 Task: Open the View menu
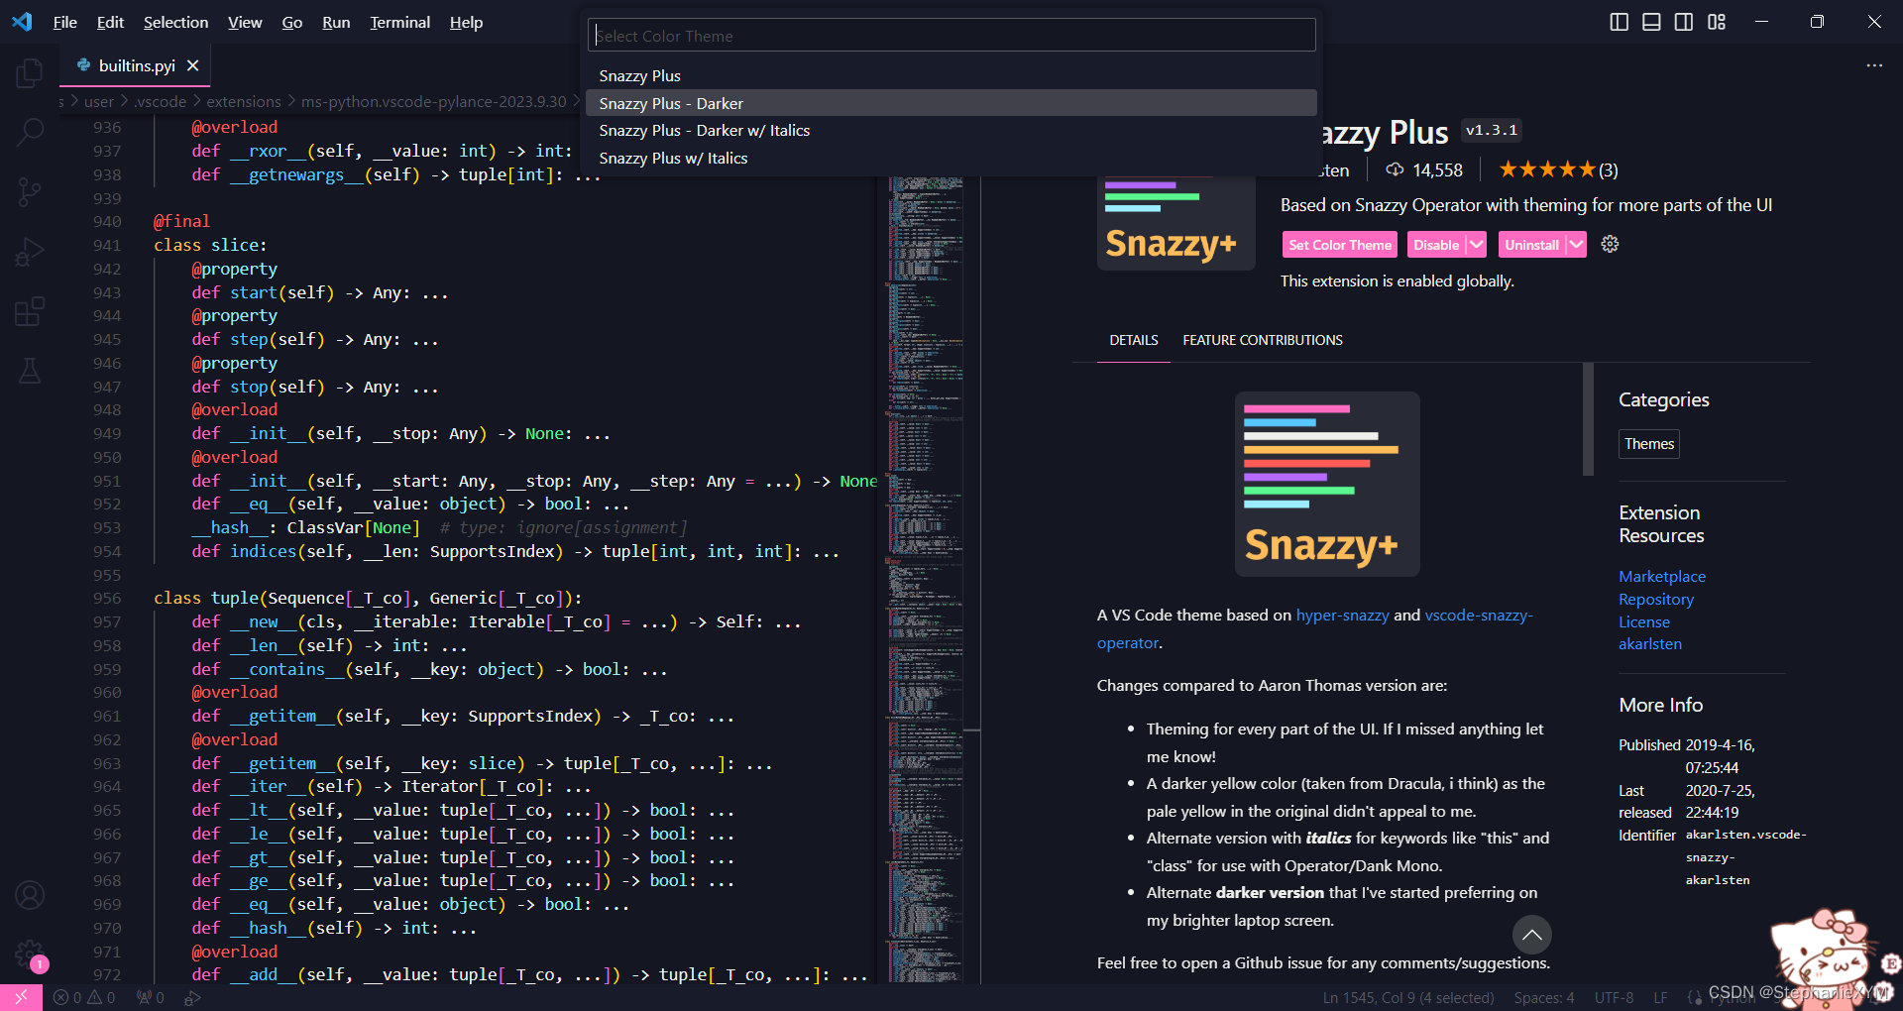[245, 22]
